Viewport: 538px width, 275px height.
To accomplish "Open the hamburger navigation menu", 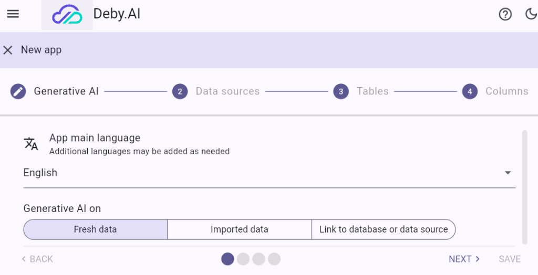I will pos(13,14).
